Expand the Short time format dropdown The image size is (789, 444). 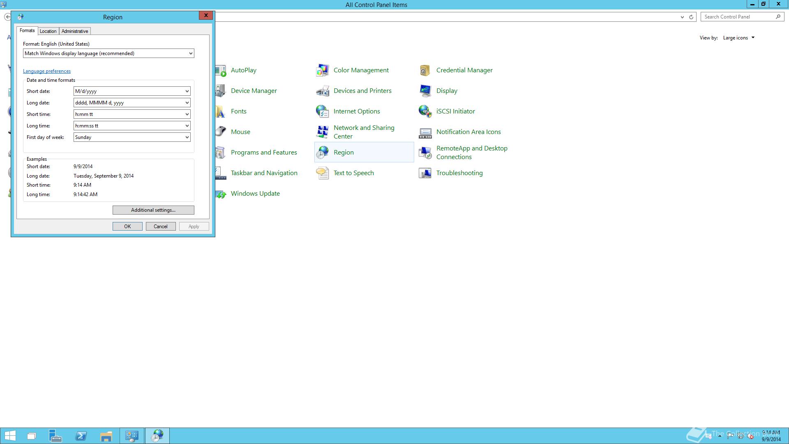tap(187, 114)
